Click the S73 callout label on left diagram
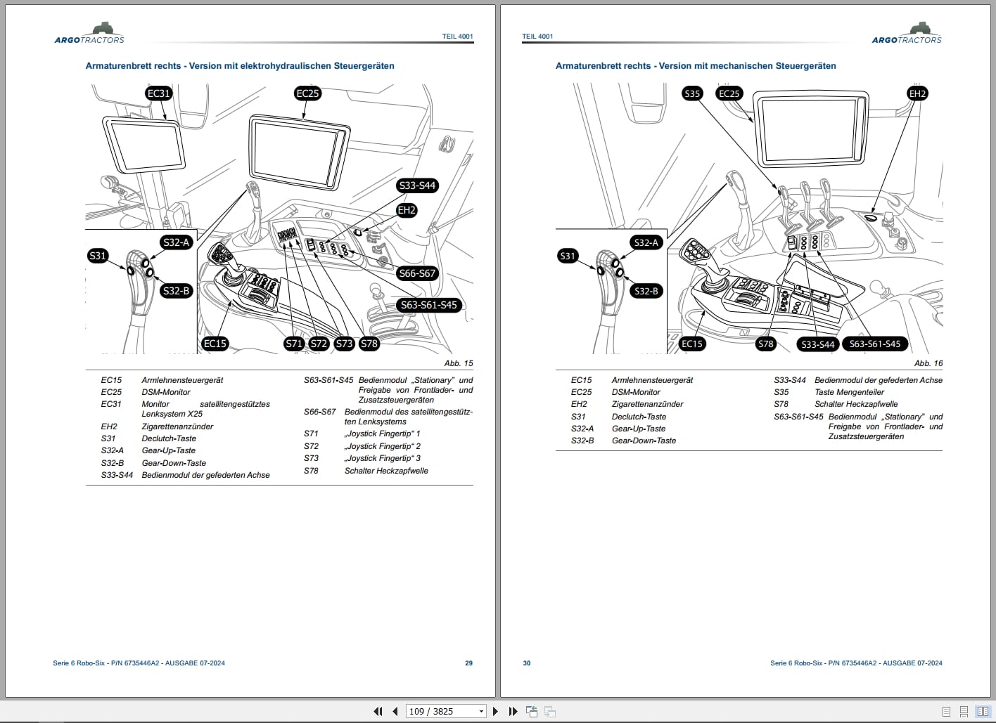 tap(344, 344)
